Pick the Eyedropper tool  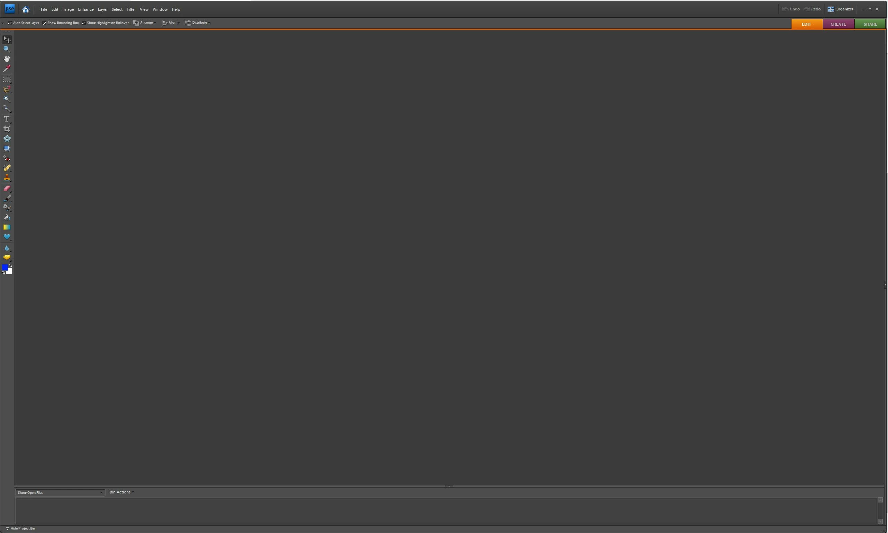(x=7, y=69)
